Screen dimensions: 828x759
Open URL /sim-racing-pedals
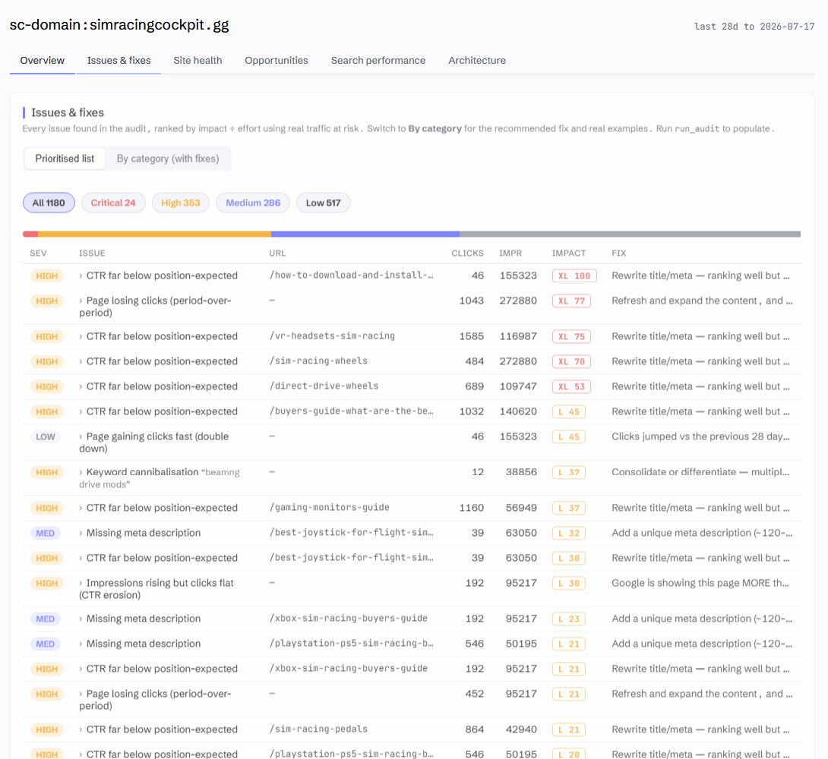[318, 729]
